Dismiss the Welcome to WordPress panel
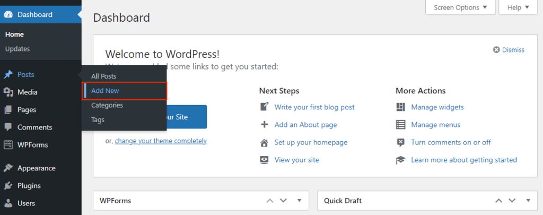This screenshot has height=215, width=543. tap(509, 50)
